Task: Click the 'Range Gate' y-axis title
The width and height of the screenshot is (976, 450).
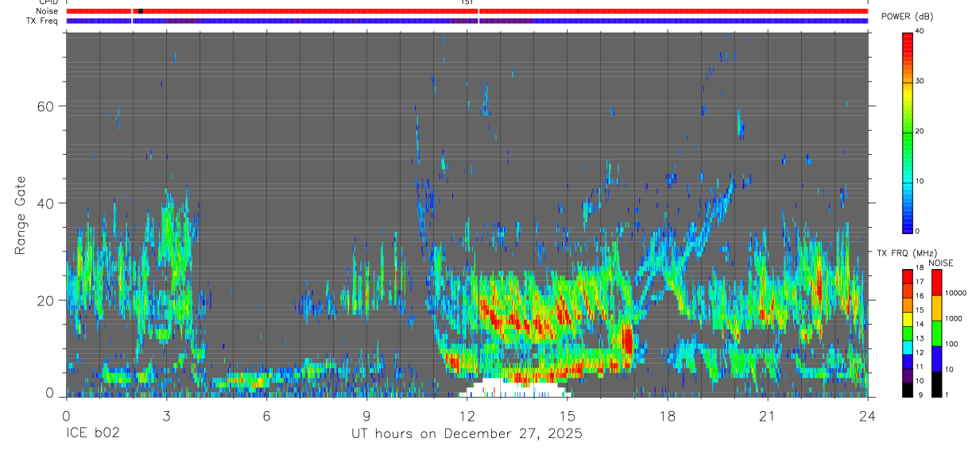Action: 21,216
